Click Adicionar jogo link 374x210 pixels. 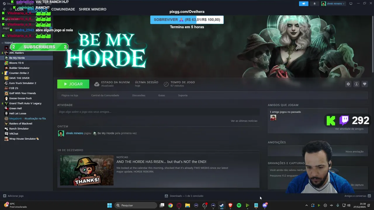coord(16,196)
